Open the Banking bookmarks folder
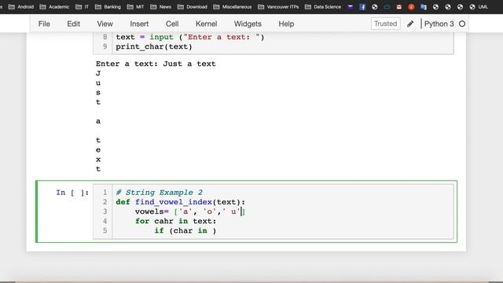Screen dimensions: 503x283 108,7
